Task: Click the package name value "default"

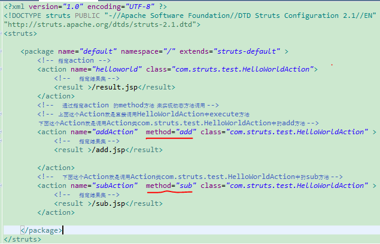Action: 98,51
